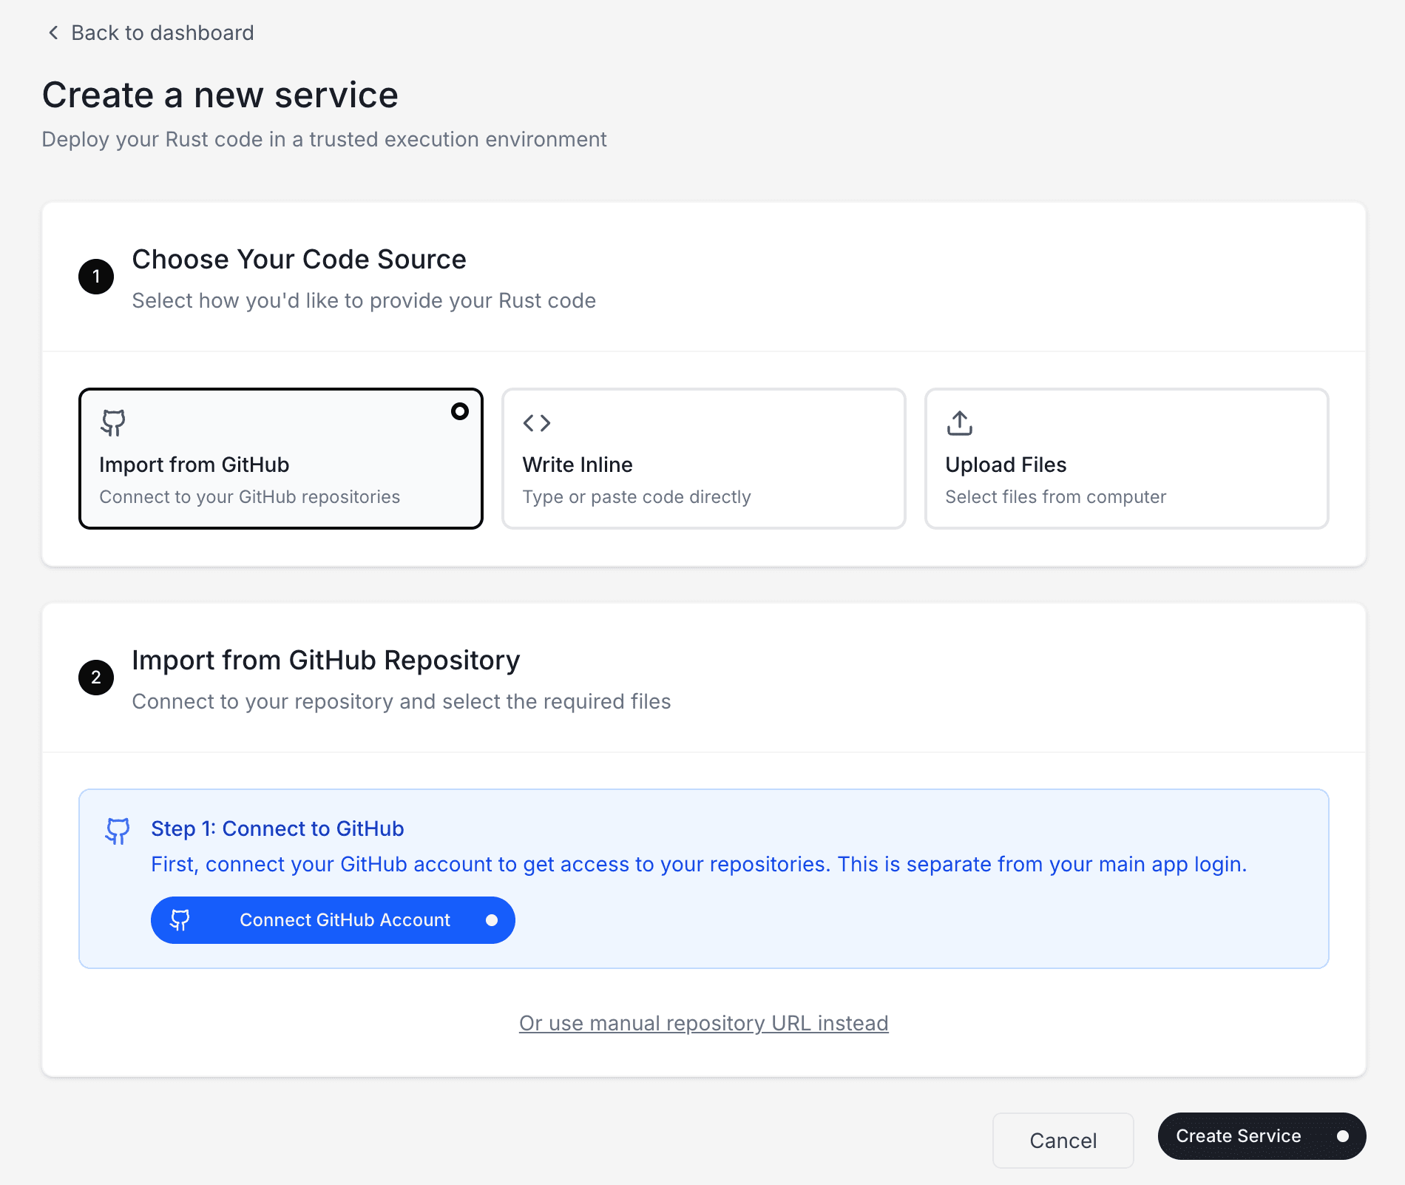Click the back chevron beside Back to dashboard
The height and width of the screenshot is (1185, 1405).
[52, 33]
